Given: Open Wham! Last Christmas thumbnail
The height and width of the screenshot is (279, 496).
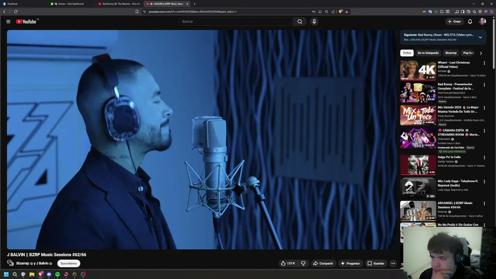Looking at the screenshot, I should (x=418, y=70).
